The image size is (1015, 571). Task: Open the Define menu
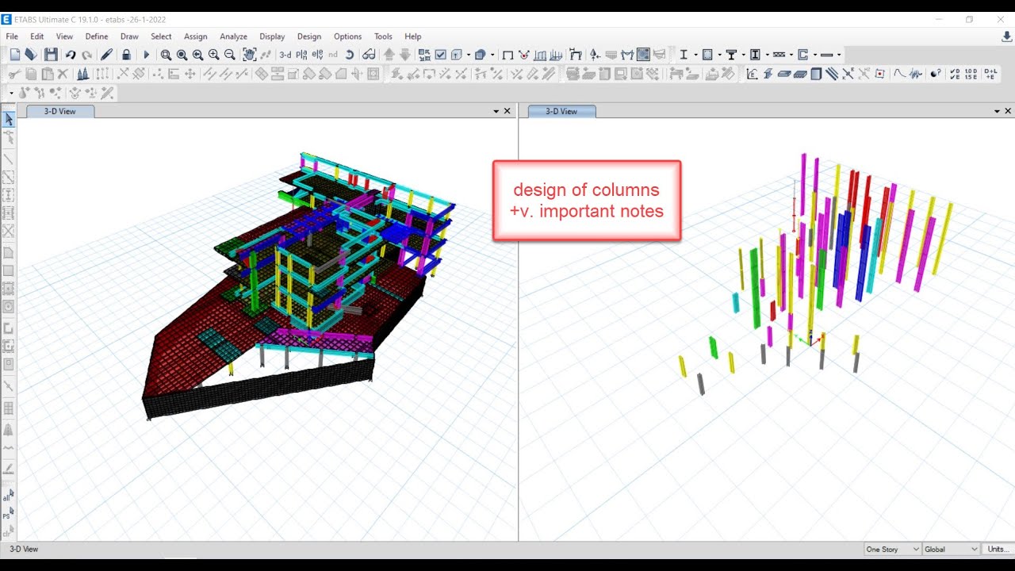tap(97, 36)
